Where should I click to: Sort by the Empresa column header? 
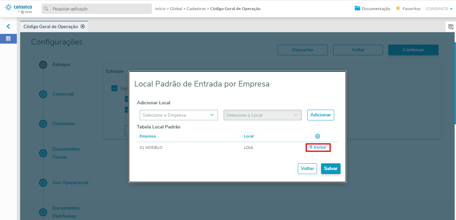[147, 136]
